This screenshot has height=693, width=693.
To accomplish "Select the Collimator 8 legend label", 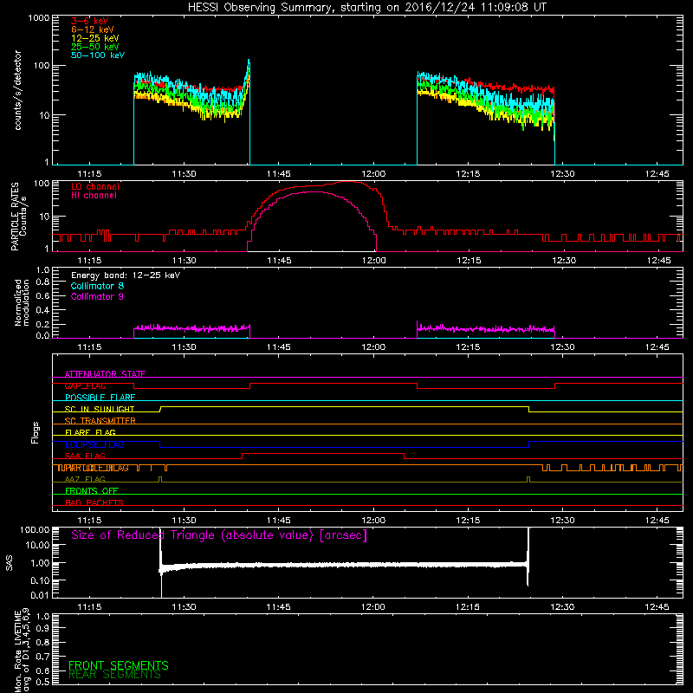I will pyautogui.click(x=97, y=286).
